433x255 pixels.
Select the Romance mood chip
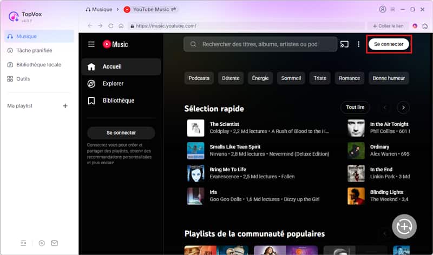(x=349, y=78)
